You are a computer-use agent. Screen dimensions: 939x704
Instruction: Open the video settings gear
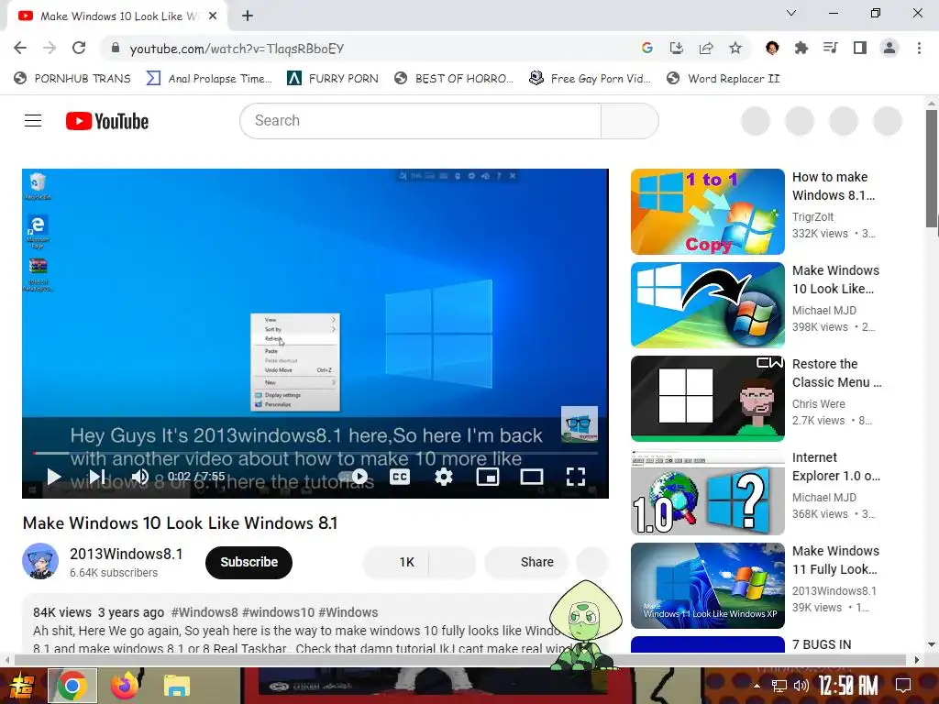pos(444,477)
